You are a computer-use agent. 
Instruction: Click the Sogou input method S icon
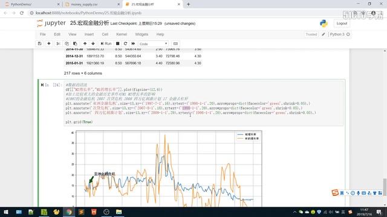click(x=335, y=193)
